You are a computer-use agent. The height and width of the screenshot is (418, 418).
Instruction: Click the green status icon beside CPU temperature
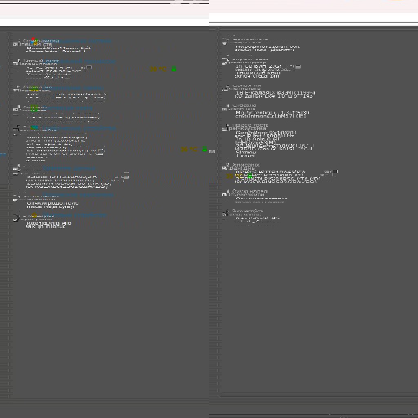tap(174, 69)
